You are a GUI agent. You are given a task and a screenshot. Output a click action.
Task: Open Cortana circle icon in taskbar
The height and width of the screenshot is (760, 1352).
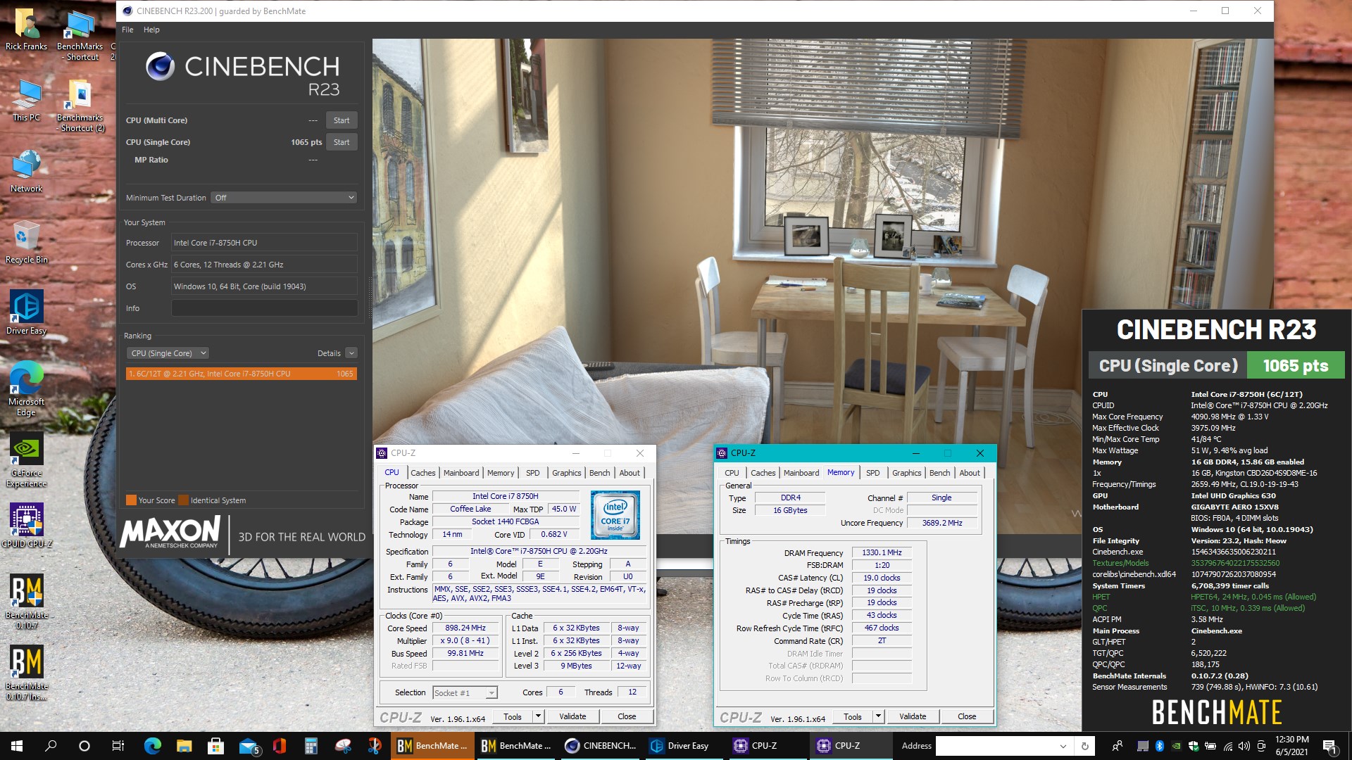click(84, 746)
